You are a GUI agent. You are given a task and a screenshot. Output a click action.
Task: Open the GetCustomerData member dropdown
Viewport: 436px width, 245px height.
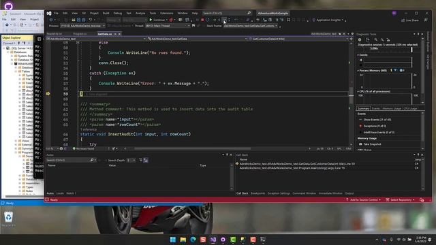tap(298, 39)
